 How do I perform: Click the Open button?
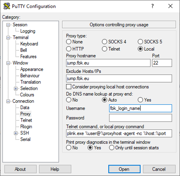[x=124, y=169]
